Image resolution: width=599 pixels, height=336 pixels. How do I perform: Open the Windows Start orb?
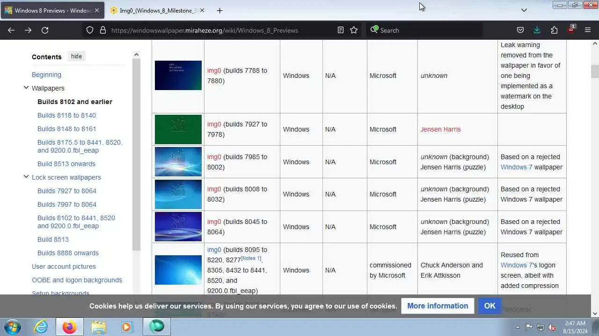pyautogui.click(x=13, y=327)
